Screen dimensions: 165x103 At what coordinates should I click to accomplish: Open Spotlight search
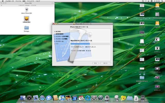pyautogui.click(x=162, y=1)
